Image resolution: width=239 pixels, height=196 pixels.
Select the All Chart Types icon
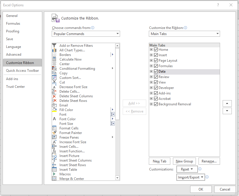54,50
